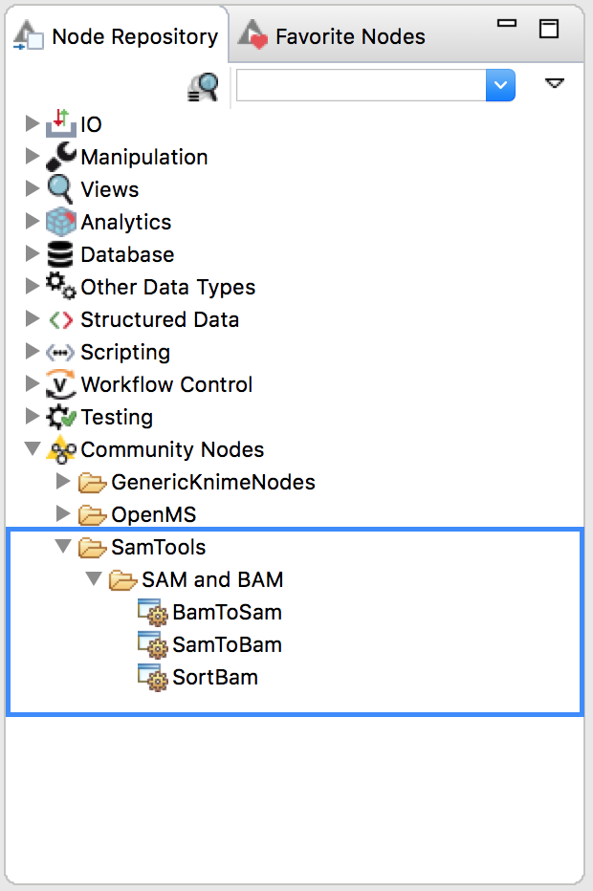Open the search box dropdown arrow

point(500,85)
